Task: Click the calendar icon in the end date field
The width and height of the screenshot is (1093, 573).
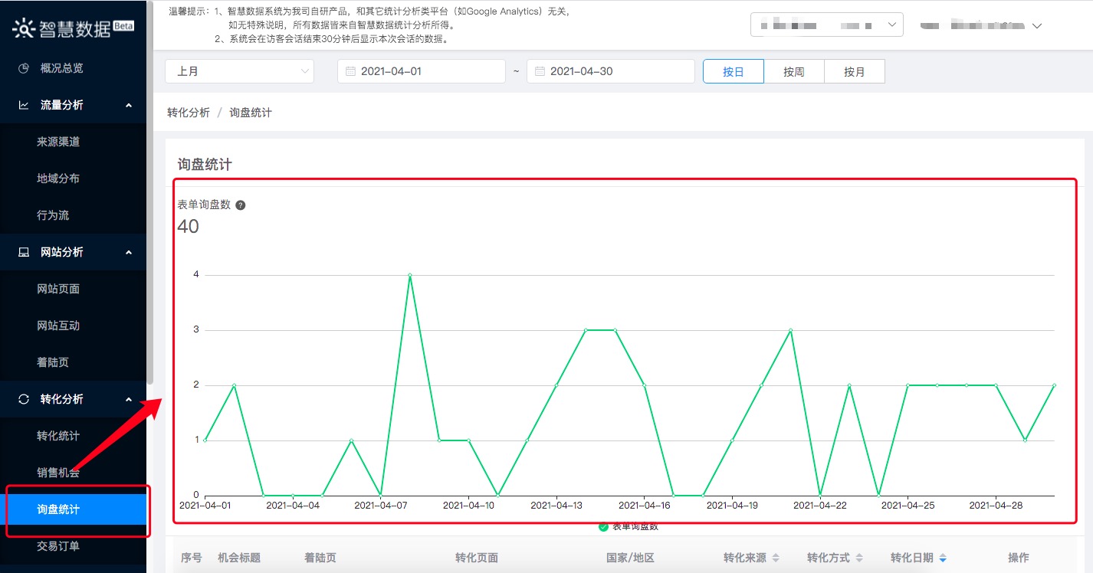Action: [540, 71]
